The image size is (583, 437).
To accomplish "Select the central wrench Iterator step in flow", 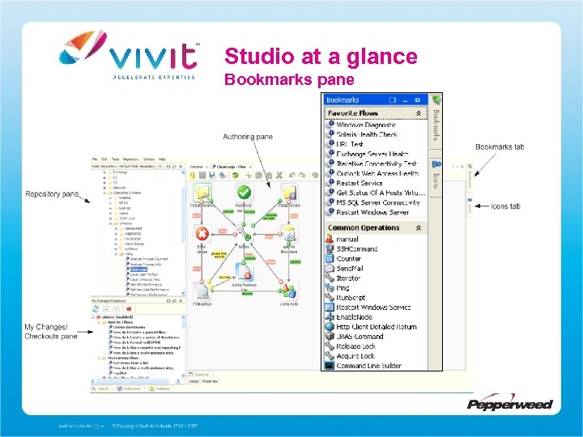I will pos(244,234).
